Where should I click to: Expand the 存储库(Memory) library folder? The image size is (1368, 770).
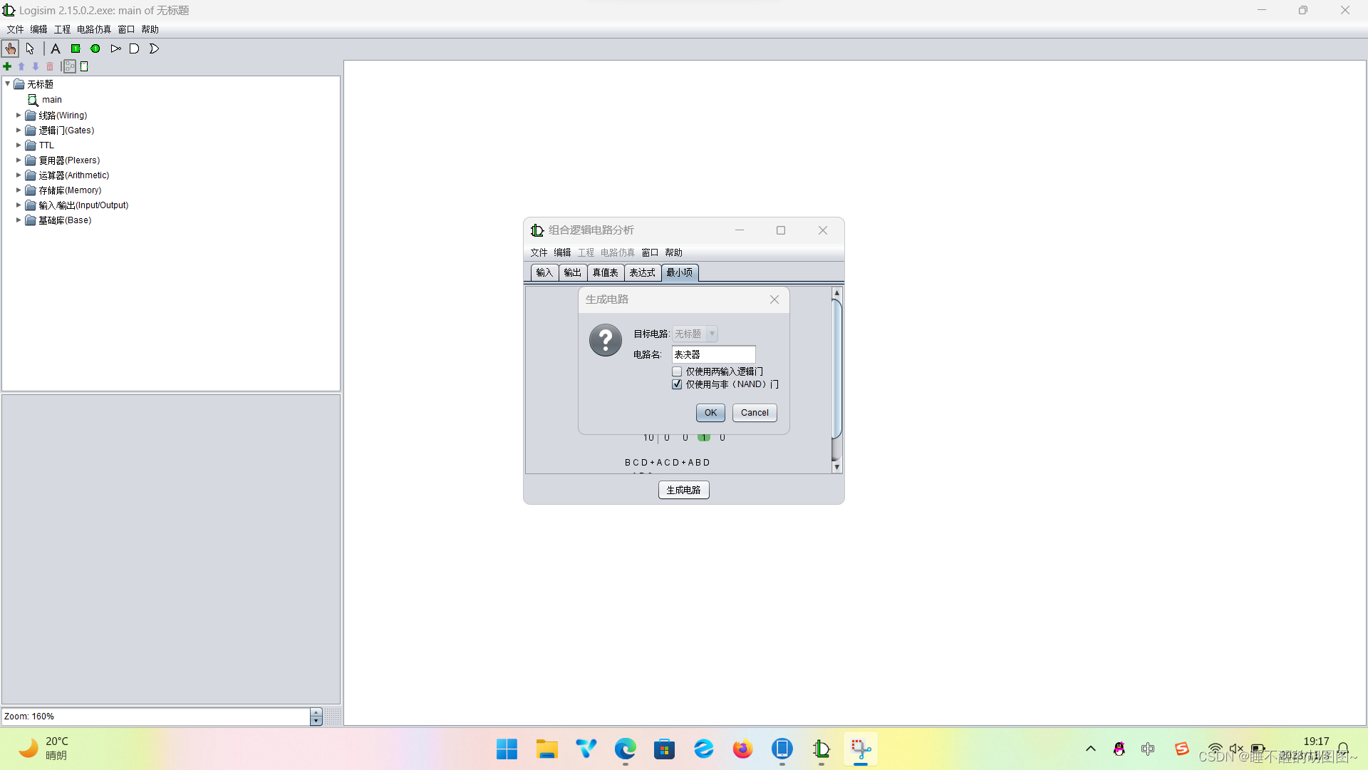click(x=19, y=190)
